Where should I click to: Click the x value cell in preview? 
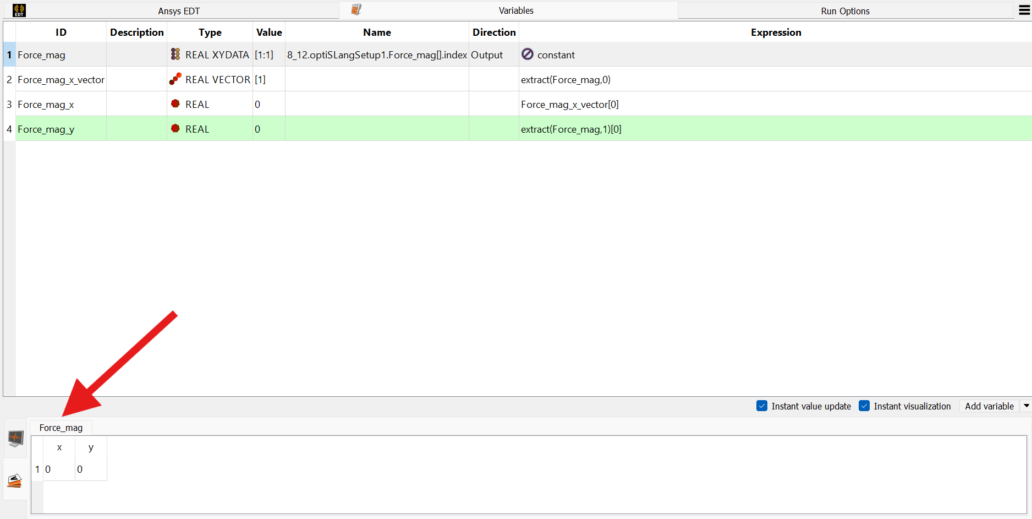(x=59, y=469)
